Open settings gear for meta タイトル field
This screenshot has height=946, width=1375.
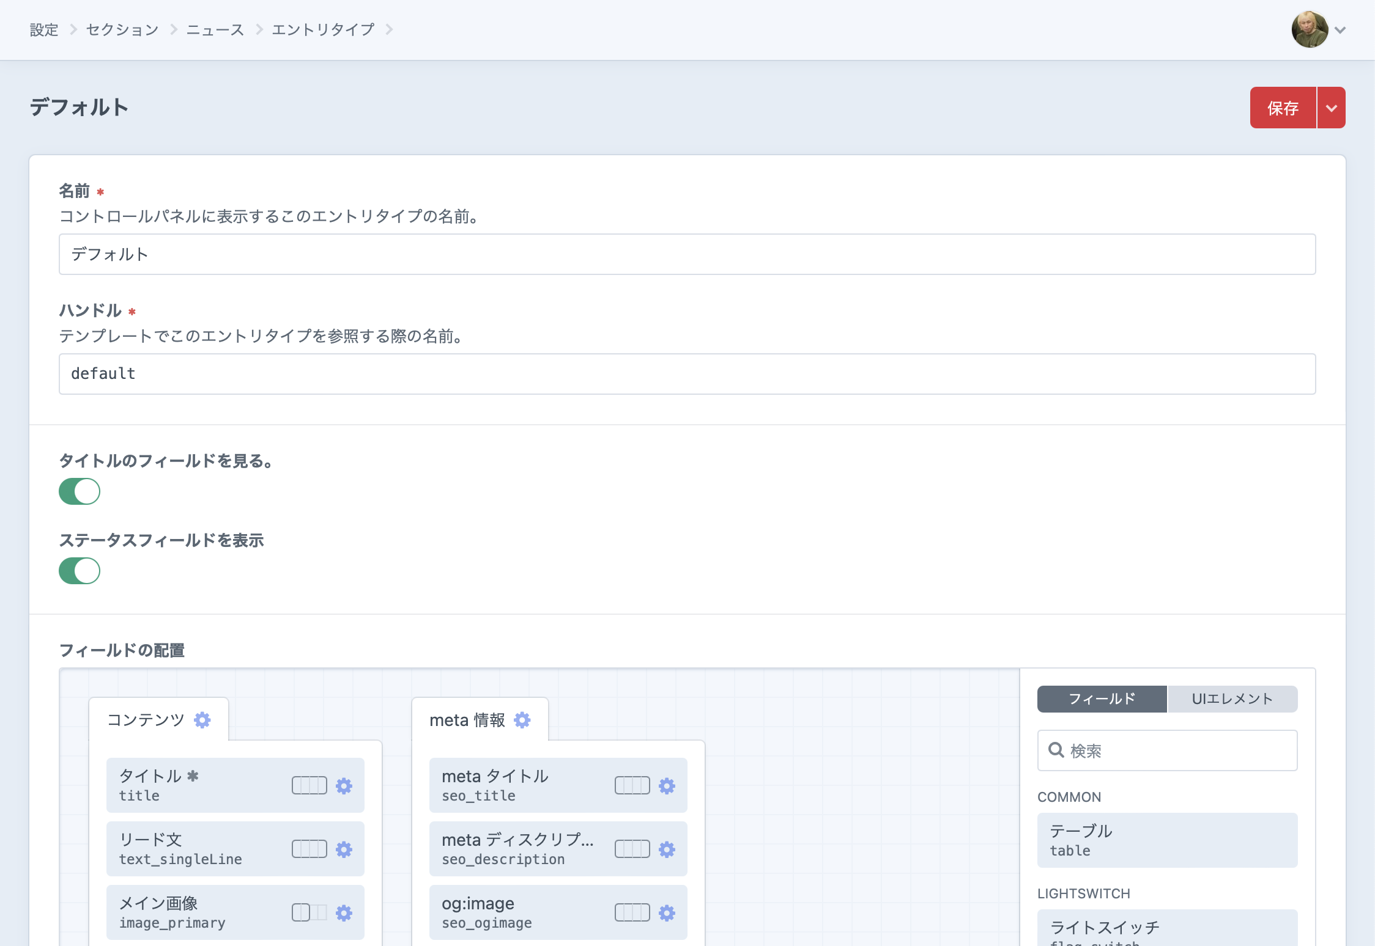[667, 786]
